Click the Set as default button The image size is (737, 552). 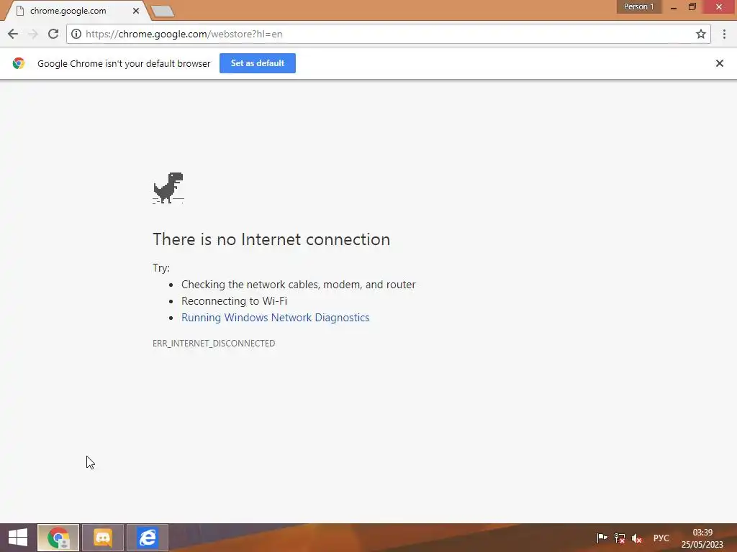[x=258, y=63]
